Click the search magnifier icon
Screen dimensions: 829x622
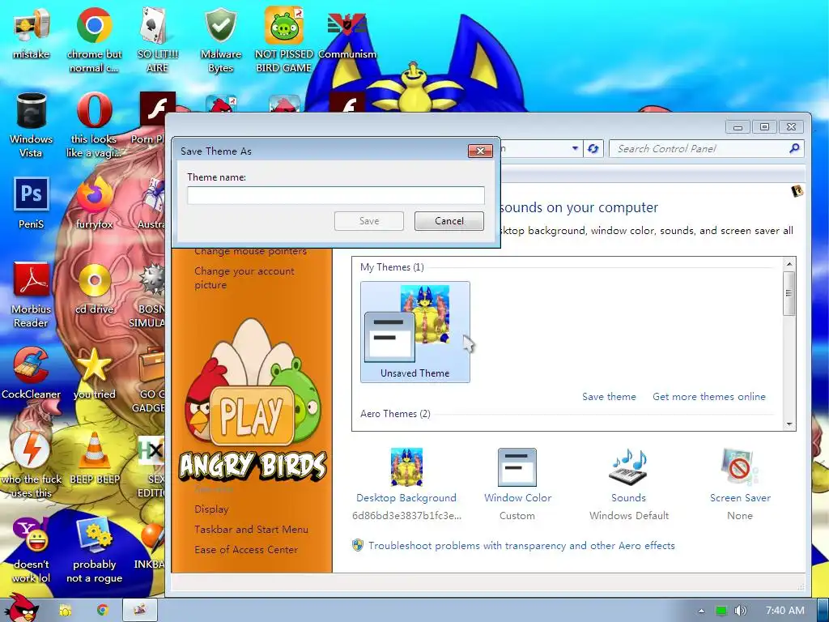[x=794, y=149]
